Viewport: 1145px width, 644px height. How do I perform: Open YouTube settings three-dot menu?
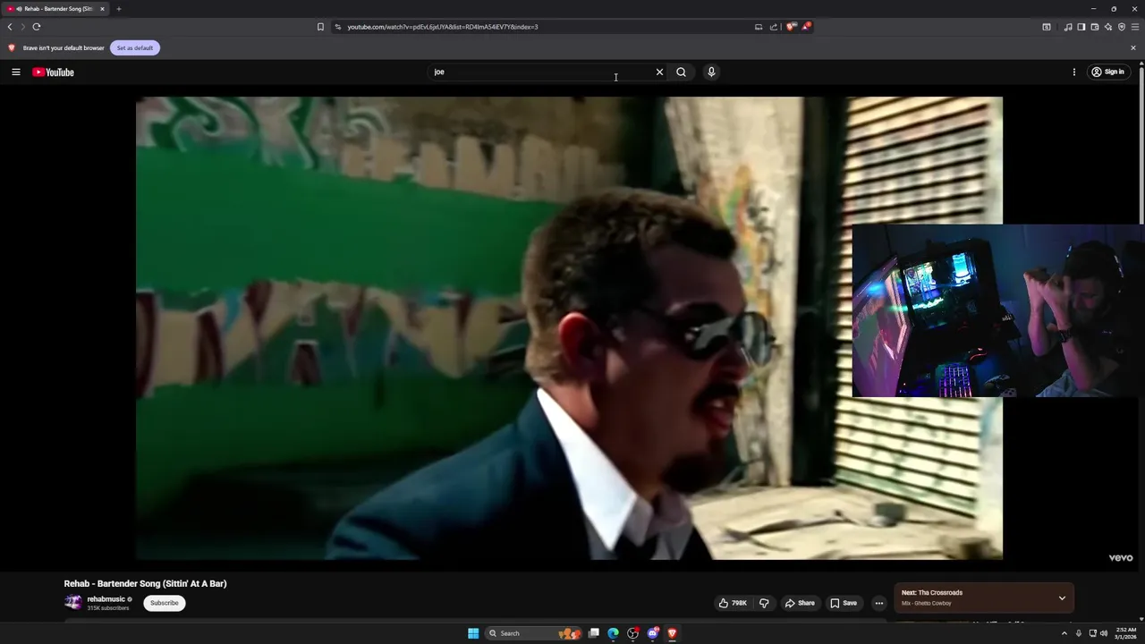coord(1074,72)
